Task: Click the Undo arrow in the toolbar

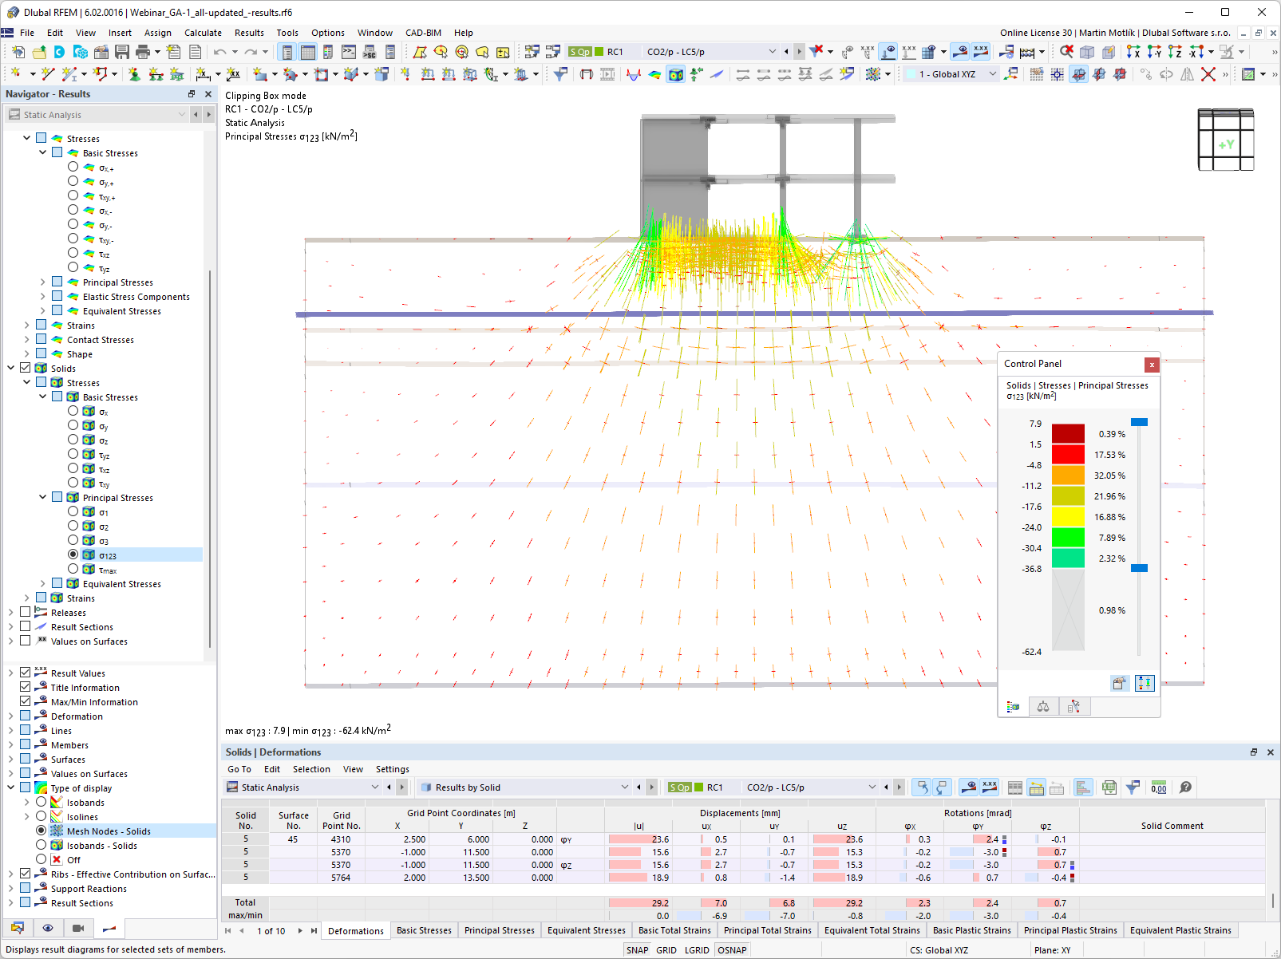Action: click(219, 52)
